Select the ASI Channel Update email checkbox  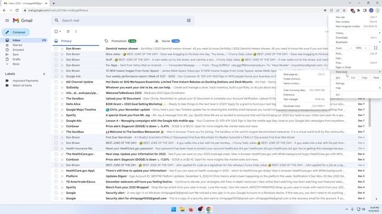tap(56, 82)
